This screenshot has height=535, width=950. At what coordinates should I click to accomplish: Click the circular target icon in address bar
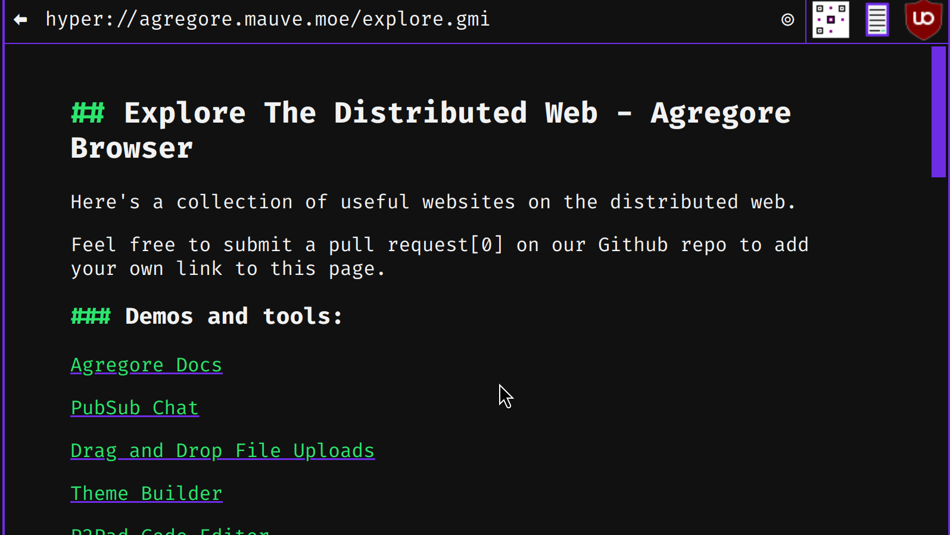pyautogui.click(x=787, y=20)
